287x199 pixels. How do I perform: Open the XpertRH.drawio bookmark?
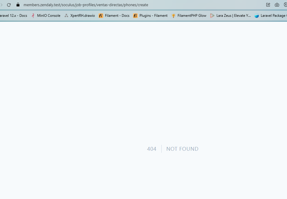80,16
